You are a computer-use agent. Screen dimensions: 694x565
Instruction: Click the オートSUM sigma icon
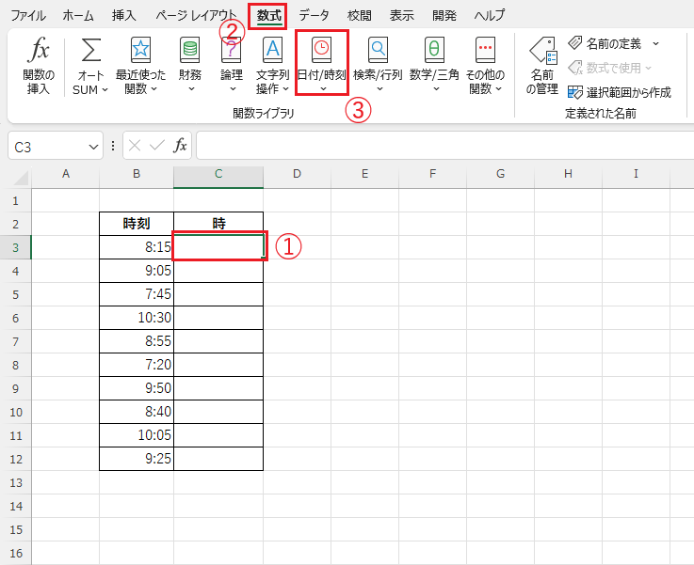pyautogui.click(x=91, y=50)
